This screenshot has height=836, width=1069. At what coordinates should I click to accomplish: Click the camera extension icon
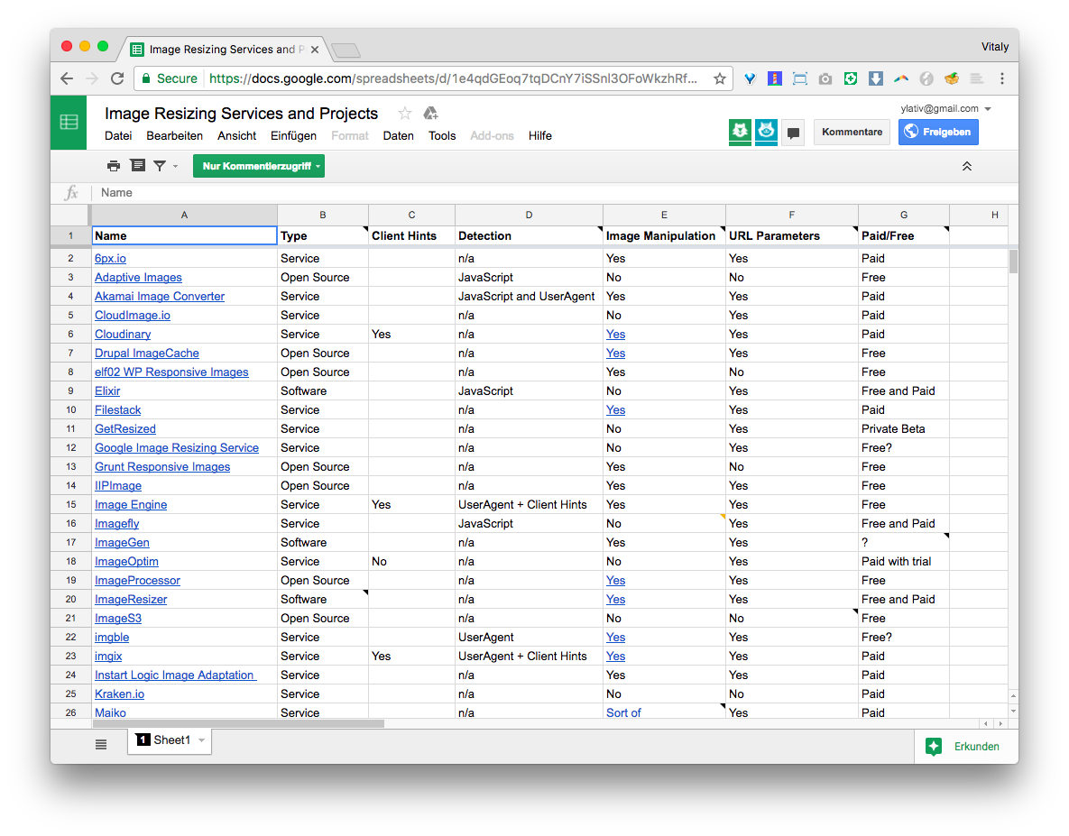pyautogui.click(x=825, y=79)
